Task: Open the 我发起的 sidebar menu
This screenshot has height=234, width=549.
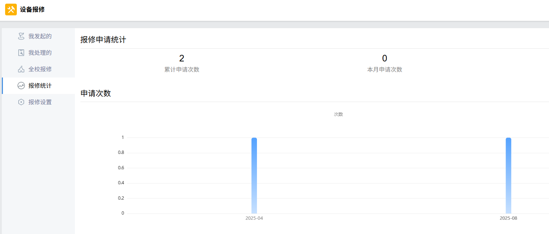Action: pos(40,36)
